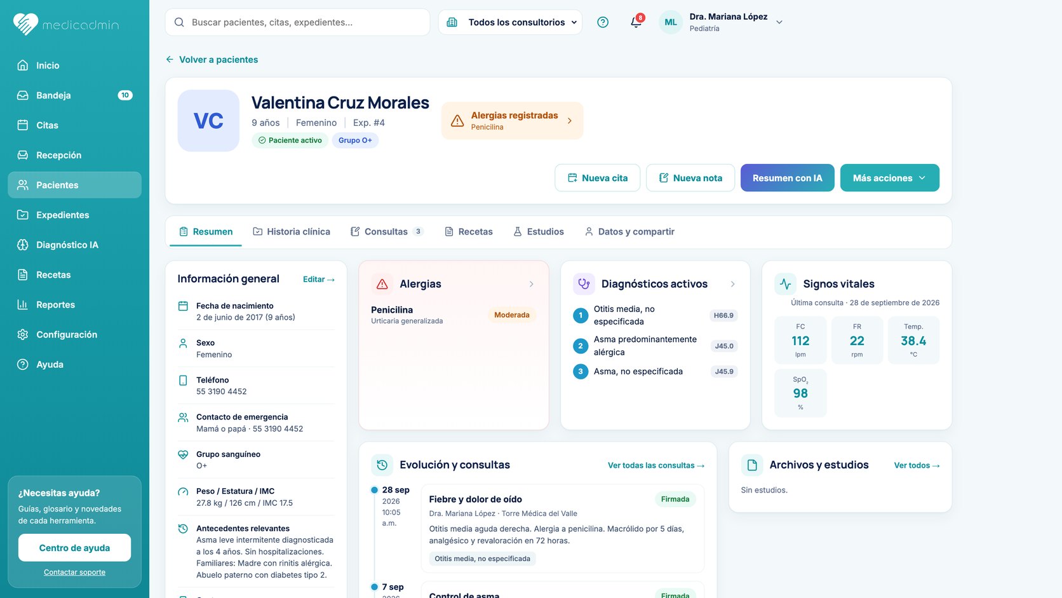Image resolution: width=1062 pixels, height=598 pixels.
Task: Click Contactar soporte link
Action: (74, 573)
